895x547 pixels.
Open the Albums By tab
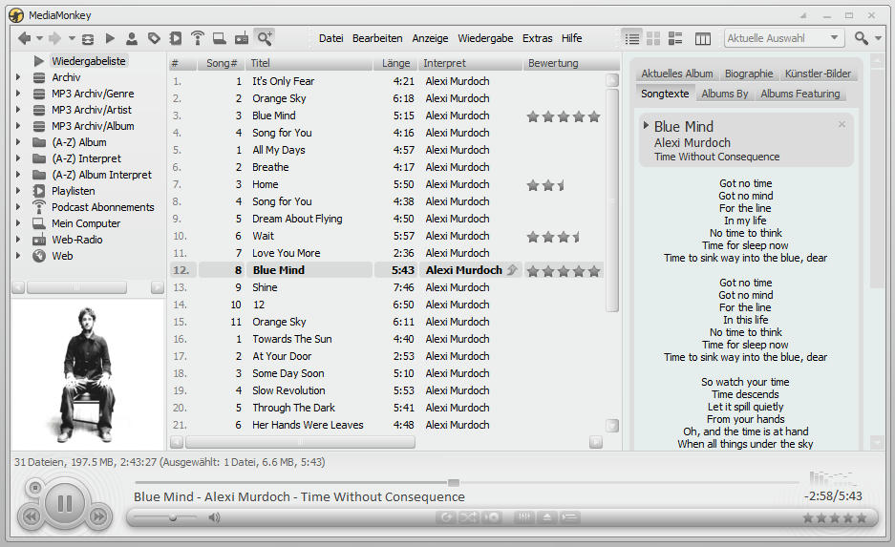(x=725, y=94)
